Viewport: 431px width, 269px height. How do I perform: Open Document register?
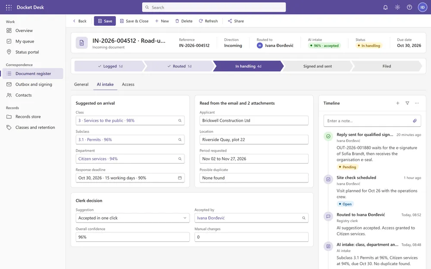(x=33, y=74)
